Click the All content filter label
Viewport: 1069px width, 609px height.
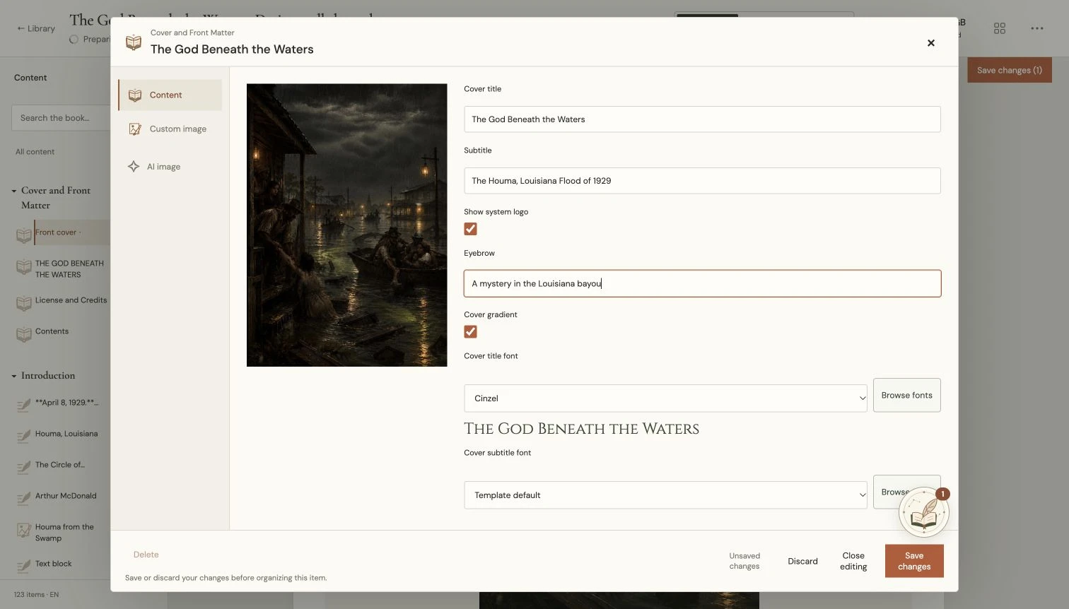(35, 152)
